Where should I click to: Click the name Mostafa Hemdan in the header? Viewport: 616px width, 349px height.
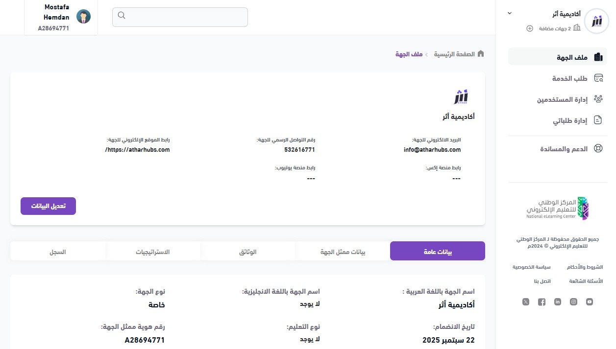click(56, 12)
